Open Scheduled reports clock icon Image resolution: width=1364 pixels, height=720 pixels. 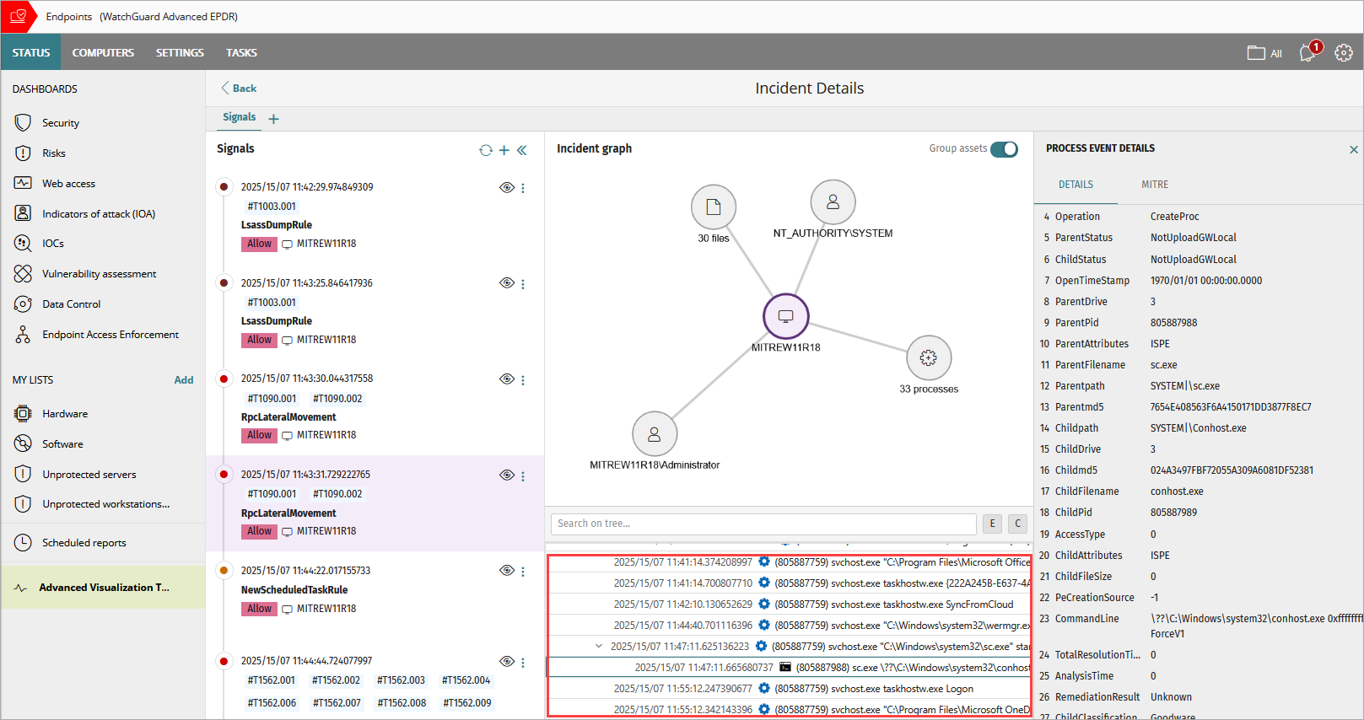pyautogui.click(x=23, y=543)
